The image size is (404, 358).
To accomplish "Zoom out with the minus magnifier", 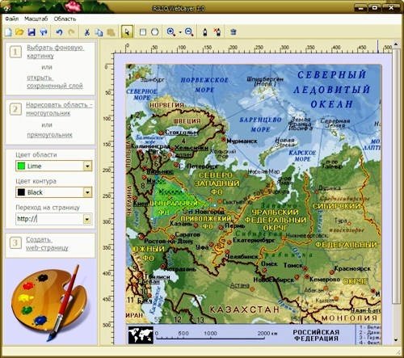I will (x=189, y=32).
